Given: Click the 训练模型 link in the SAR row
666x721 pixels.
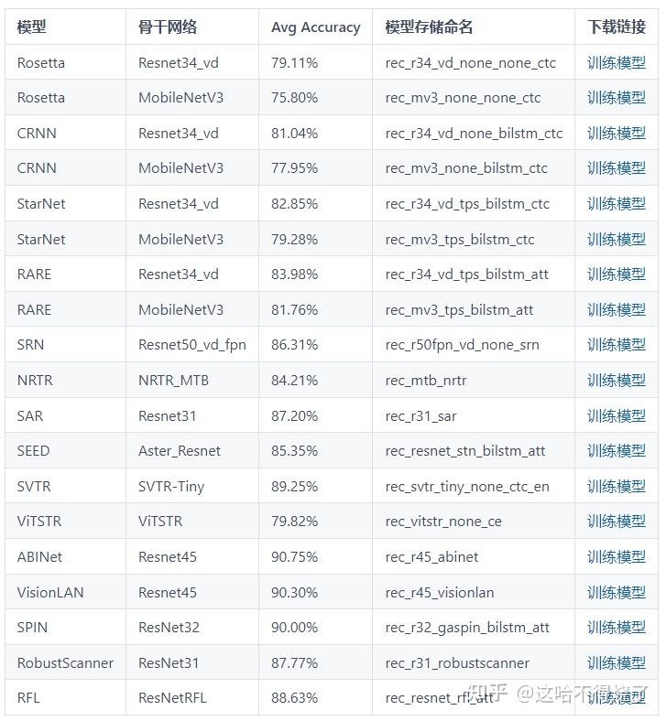Looking at the screenshot, I should coord(616,415).
